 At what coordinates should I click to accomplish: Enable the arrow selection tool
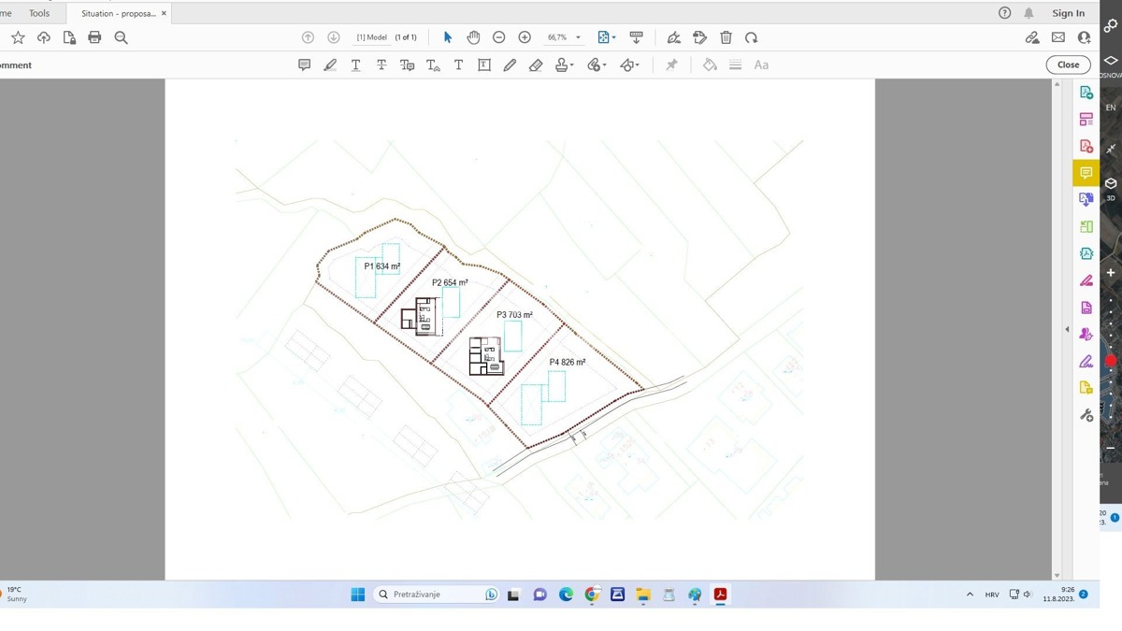(447, 37)
